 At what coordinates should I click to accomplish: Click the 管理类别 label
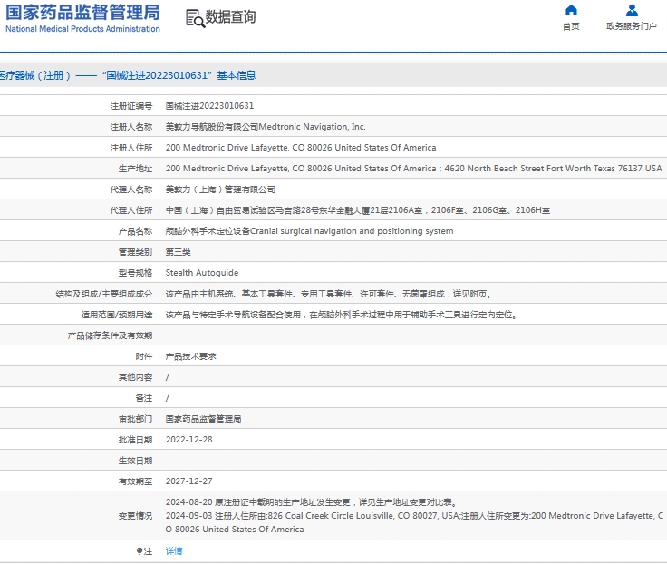coord(135,252)
